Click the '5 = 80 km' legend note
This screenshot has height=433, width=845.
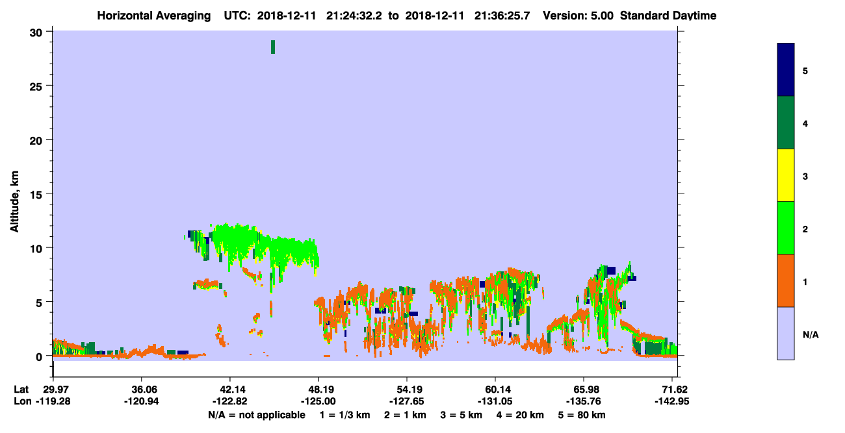pyautogui.click(x=582, y=415)
